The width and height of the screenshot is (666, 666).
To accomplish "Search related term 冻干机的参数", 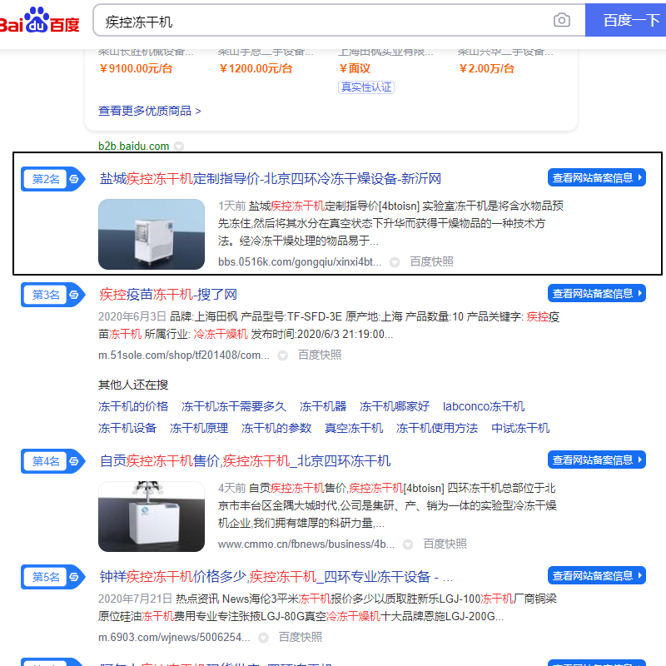I will click(x=276, y=428).
